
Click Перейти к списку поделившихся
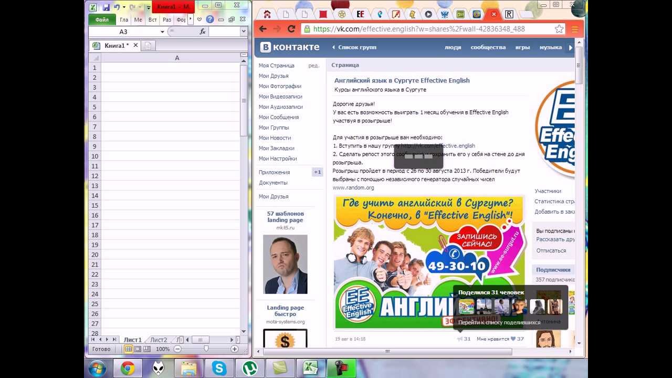[499, 322]
